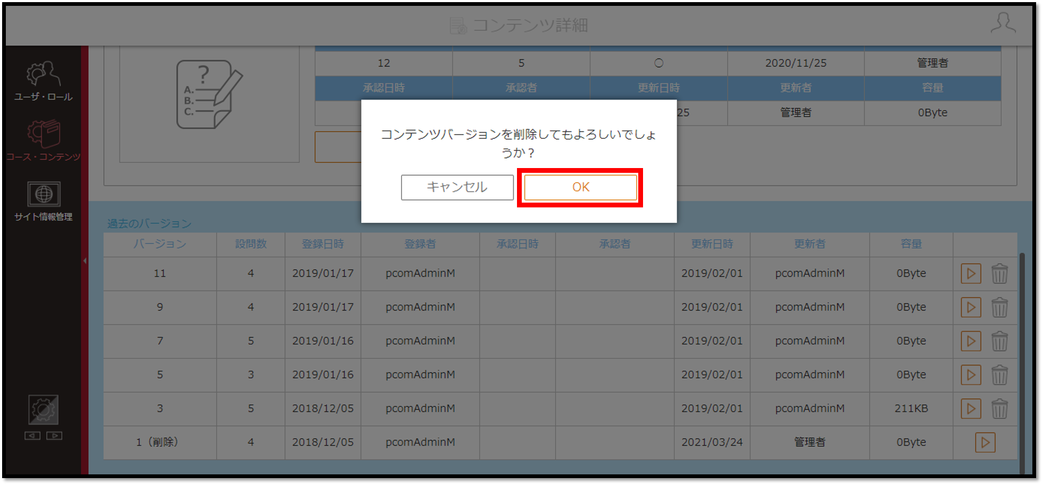
Task: Click the ○ mark in the top table
Action: click(x=658, y=63)
